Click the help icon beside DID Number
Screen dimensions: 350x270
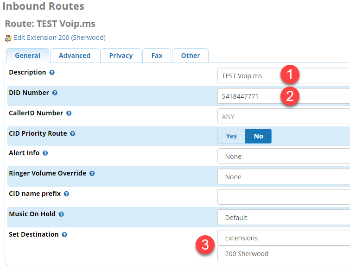tap(55, 93)
